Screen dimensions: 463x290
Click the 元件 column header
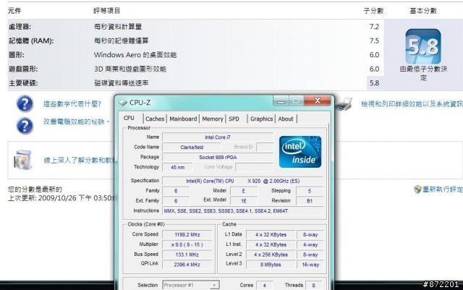coord(14,11)
